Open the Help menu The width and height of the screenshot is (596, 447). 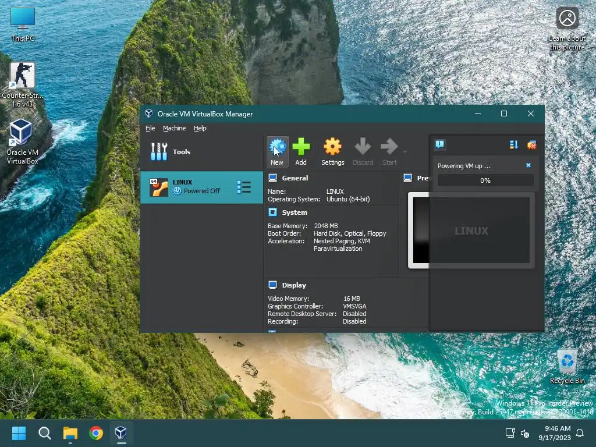(200, 128)
